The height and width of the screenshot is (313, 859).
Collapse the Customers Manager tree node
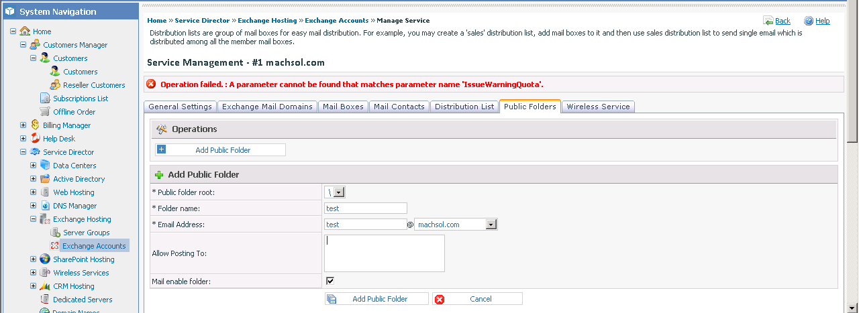pos(23,45)
